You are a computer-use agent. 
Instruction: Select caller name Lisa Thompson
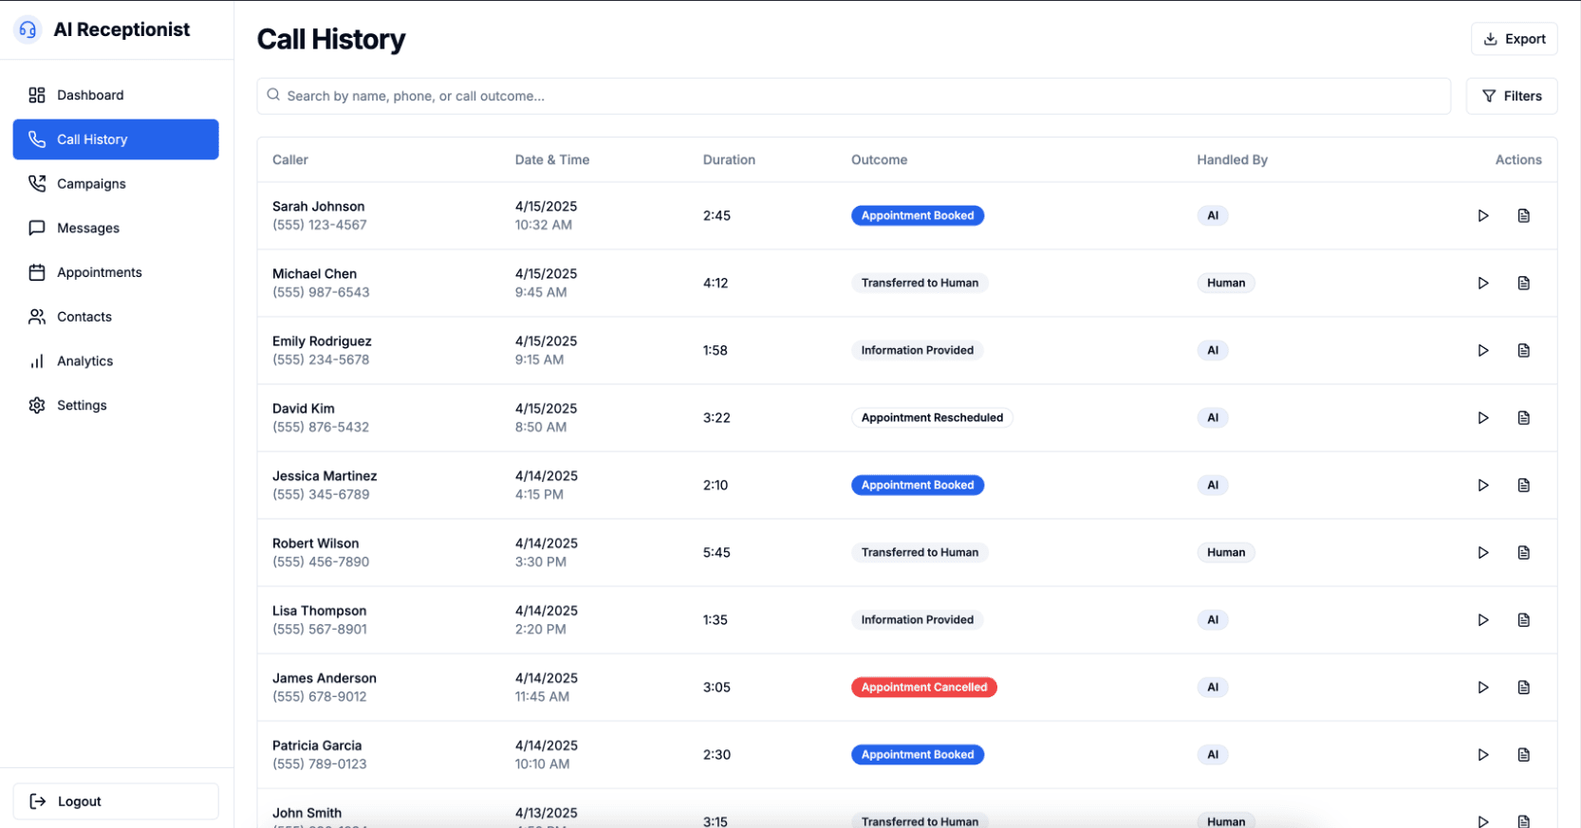(319, 611)
